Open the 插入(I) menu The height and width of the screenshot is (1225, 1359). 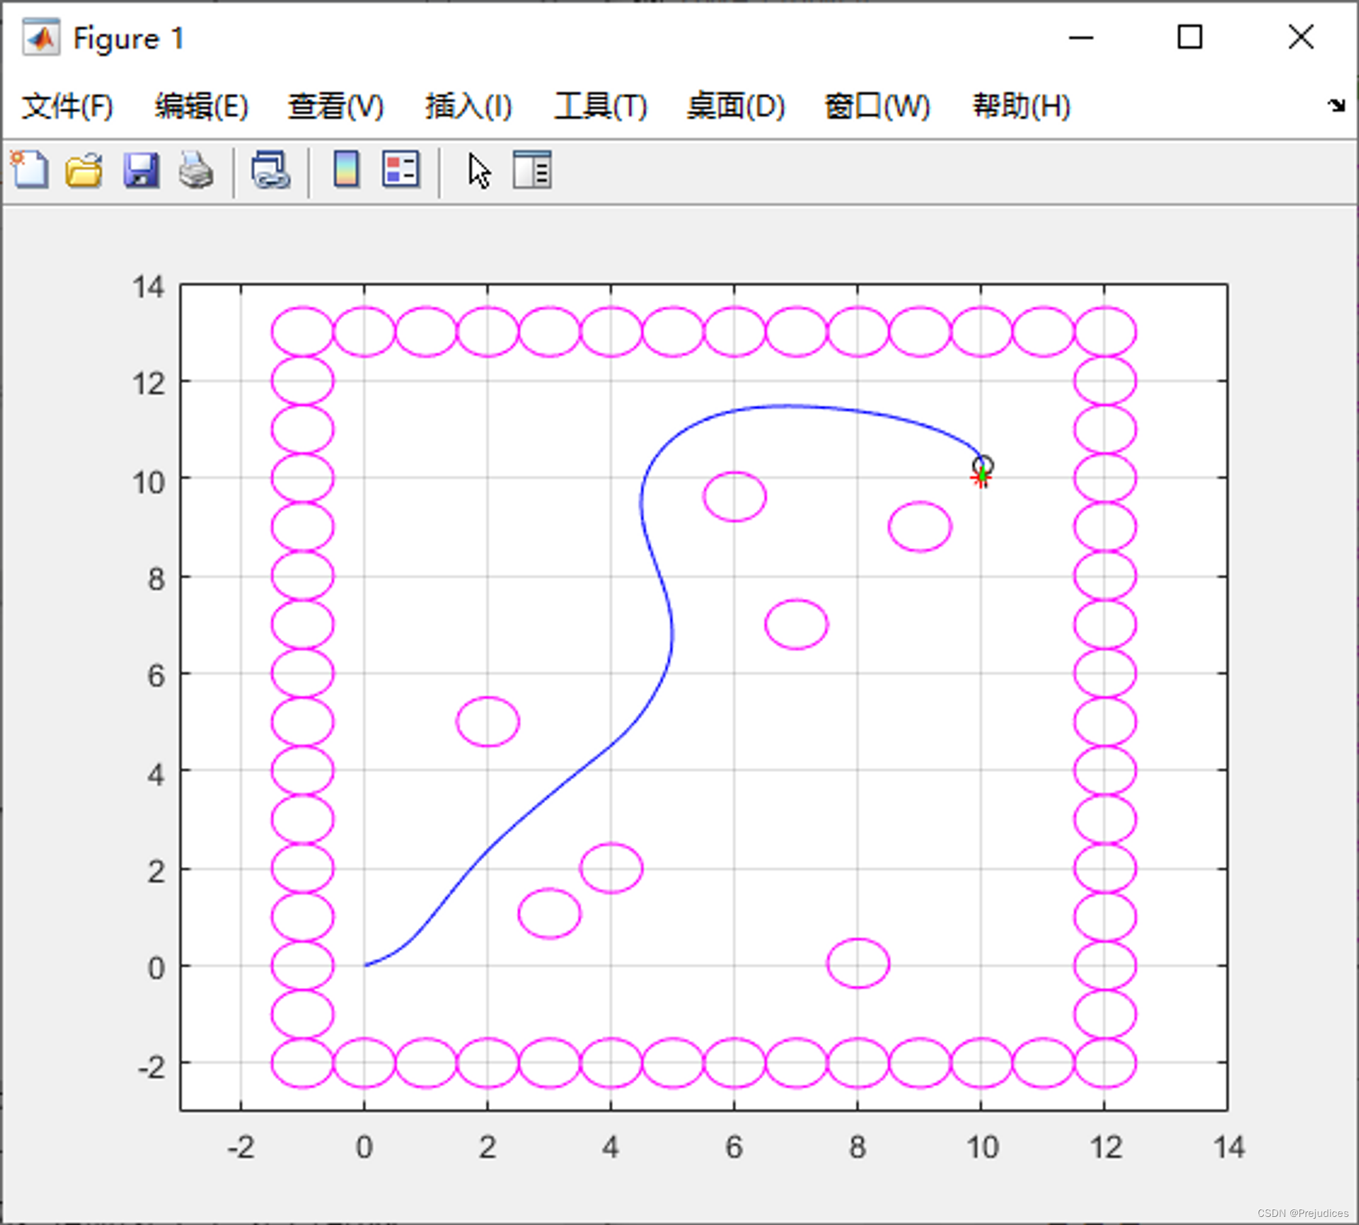(469, 107)
